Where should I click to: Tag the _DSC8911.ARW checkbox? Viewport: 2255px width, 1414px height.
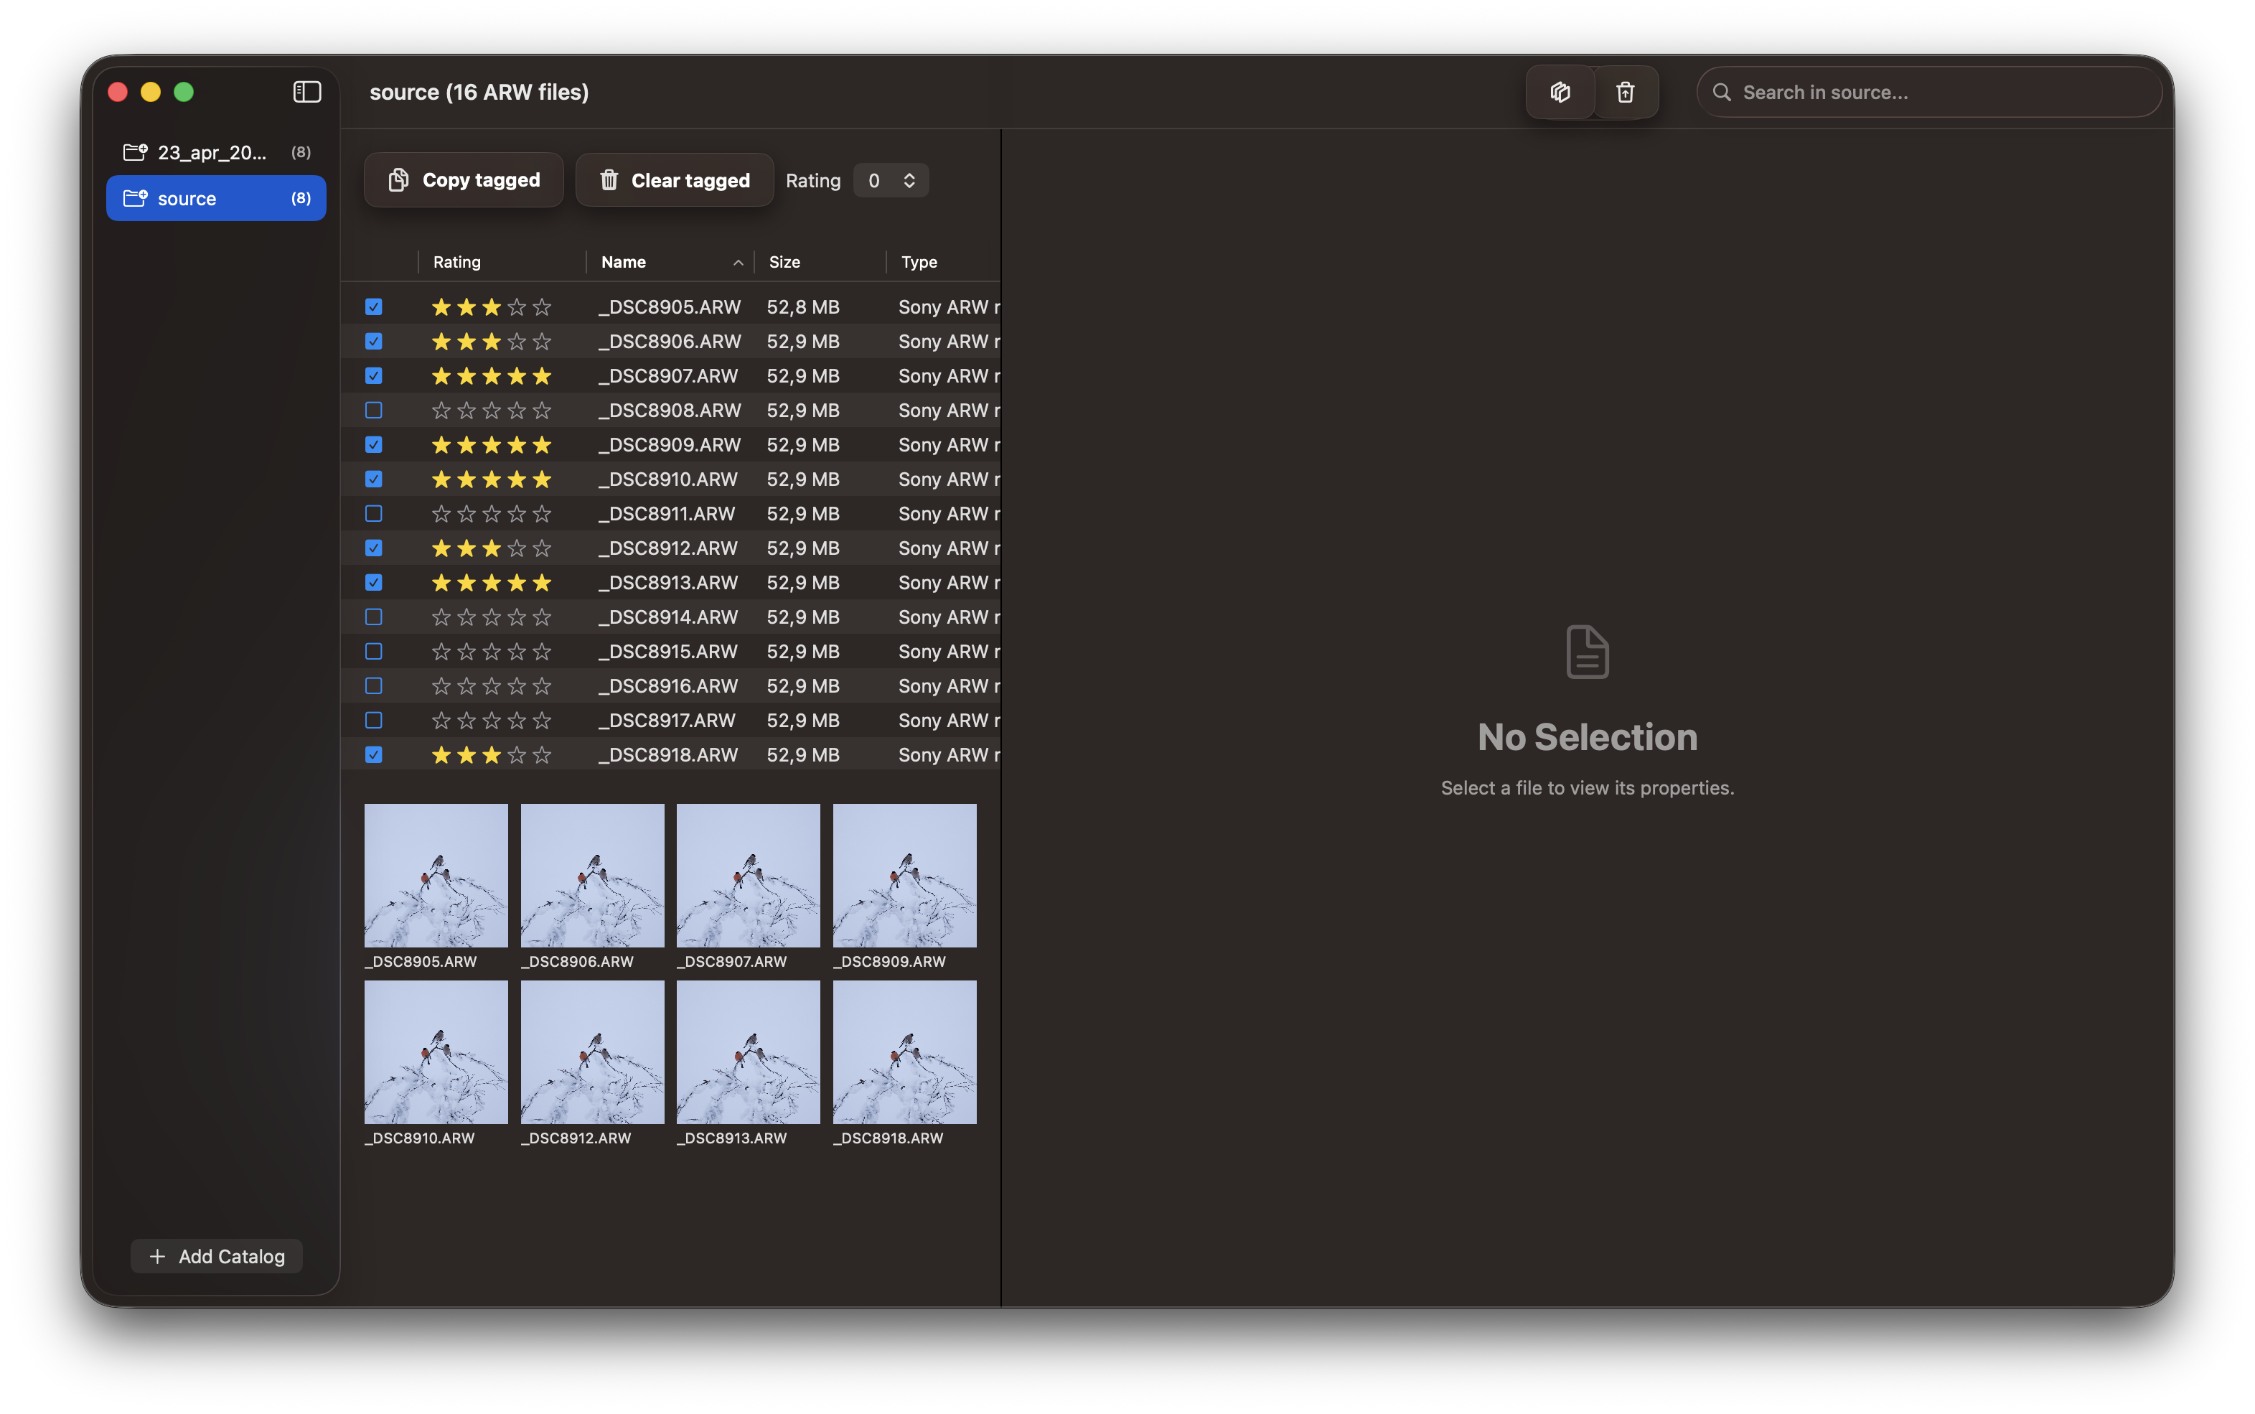[x=374, y=513]
